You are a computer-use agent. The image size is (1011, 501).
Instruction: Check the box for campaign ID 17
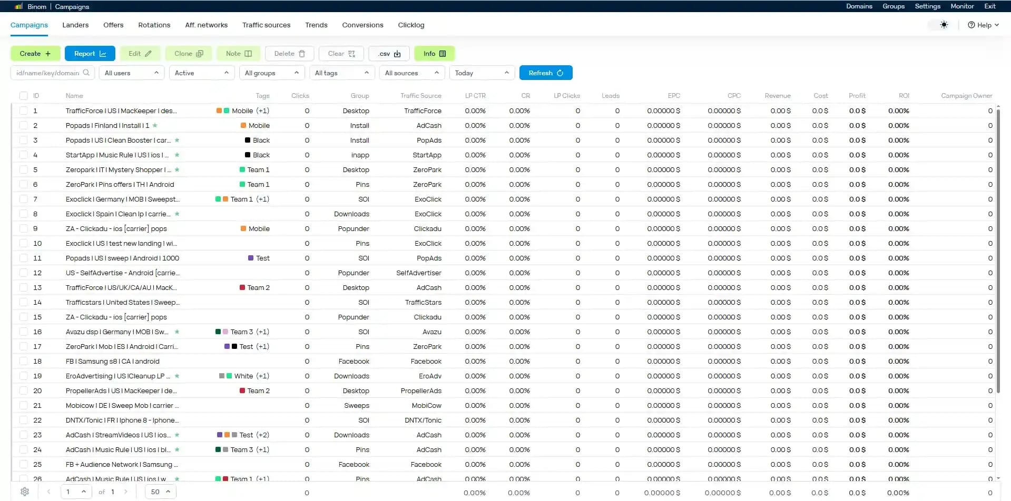coord(23,346)
